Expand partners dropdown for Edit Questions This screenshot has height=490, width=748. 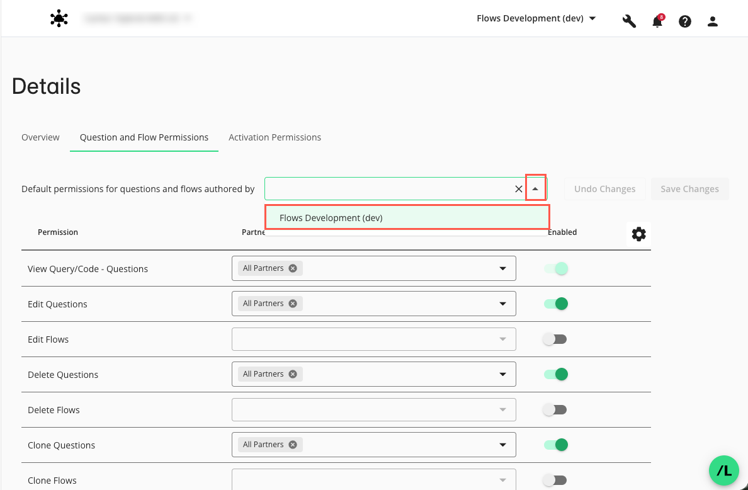(502, 304)
